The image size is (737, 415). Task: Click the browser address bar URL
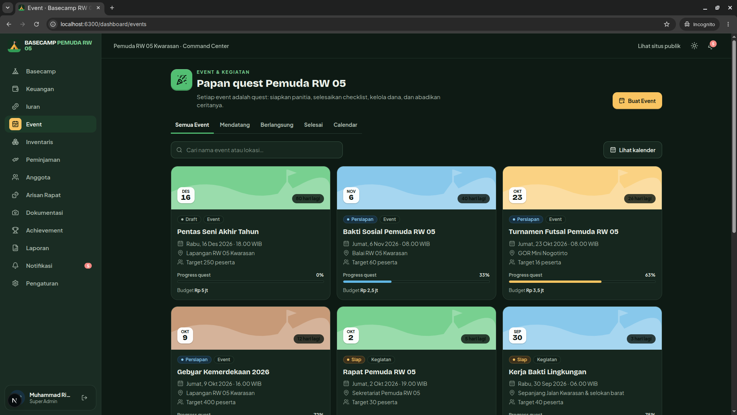coord(103,24)
